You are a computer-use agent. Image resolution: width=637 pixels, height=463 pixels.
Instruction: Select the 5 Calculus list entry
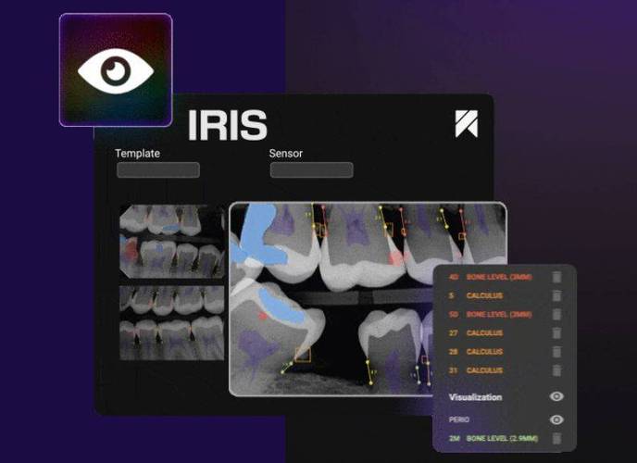[484, 295]
